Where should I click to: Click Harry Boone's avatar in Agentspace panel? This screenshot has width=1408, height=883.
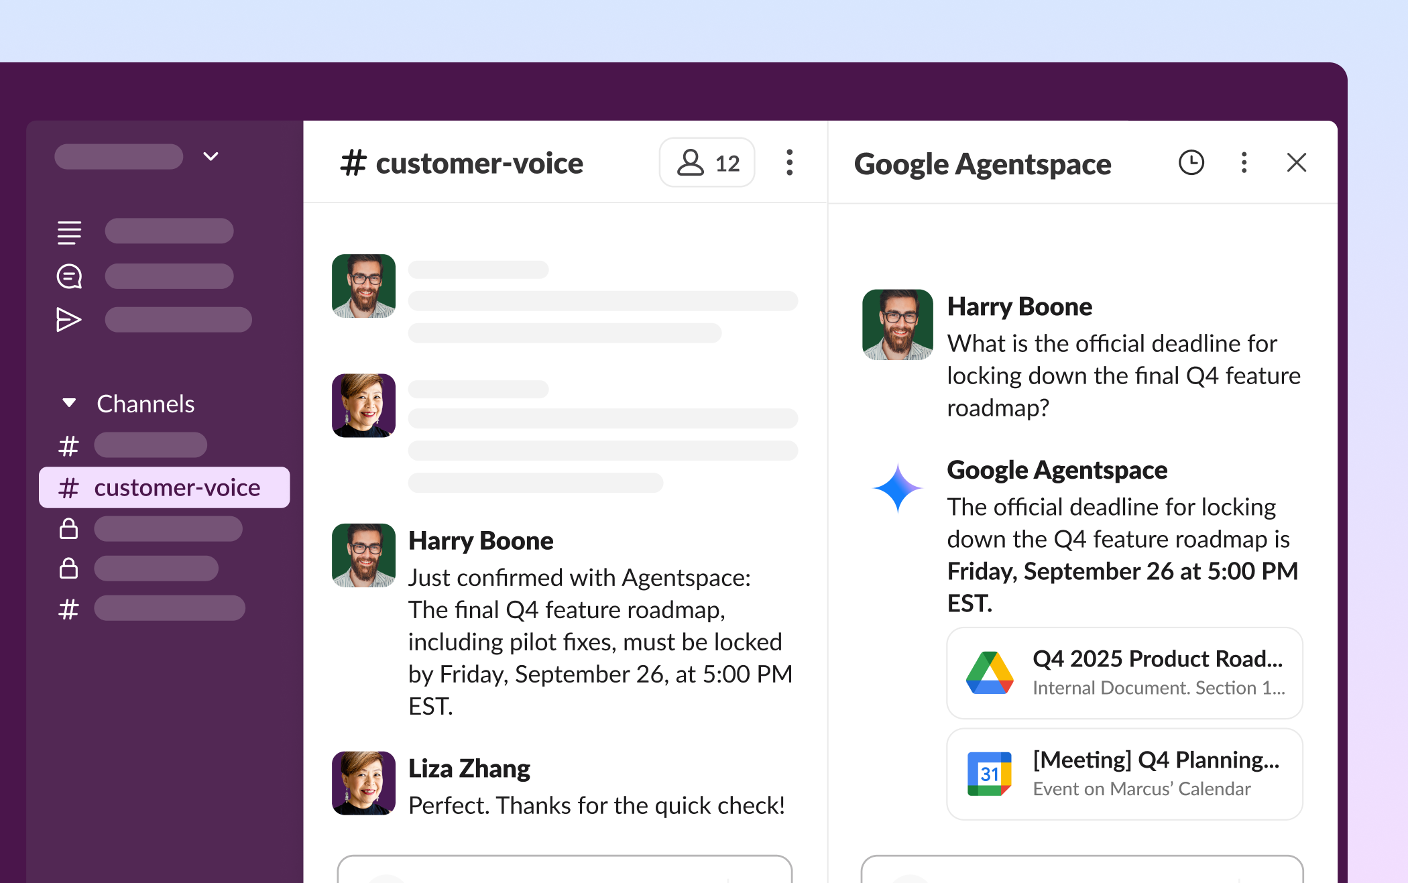(897, 325)
